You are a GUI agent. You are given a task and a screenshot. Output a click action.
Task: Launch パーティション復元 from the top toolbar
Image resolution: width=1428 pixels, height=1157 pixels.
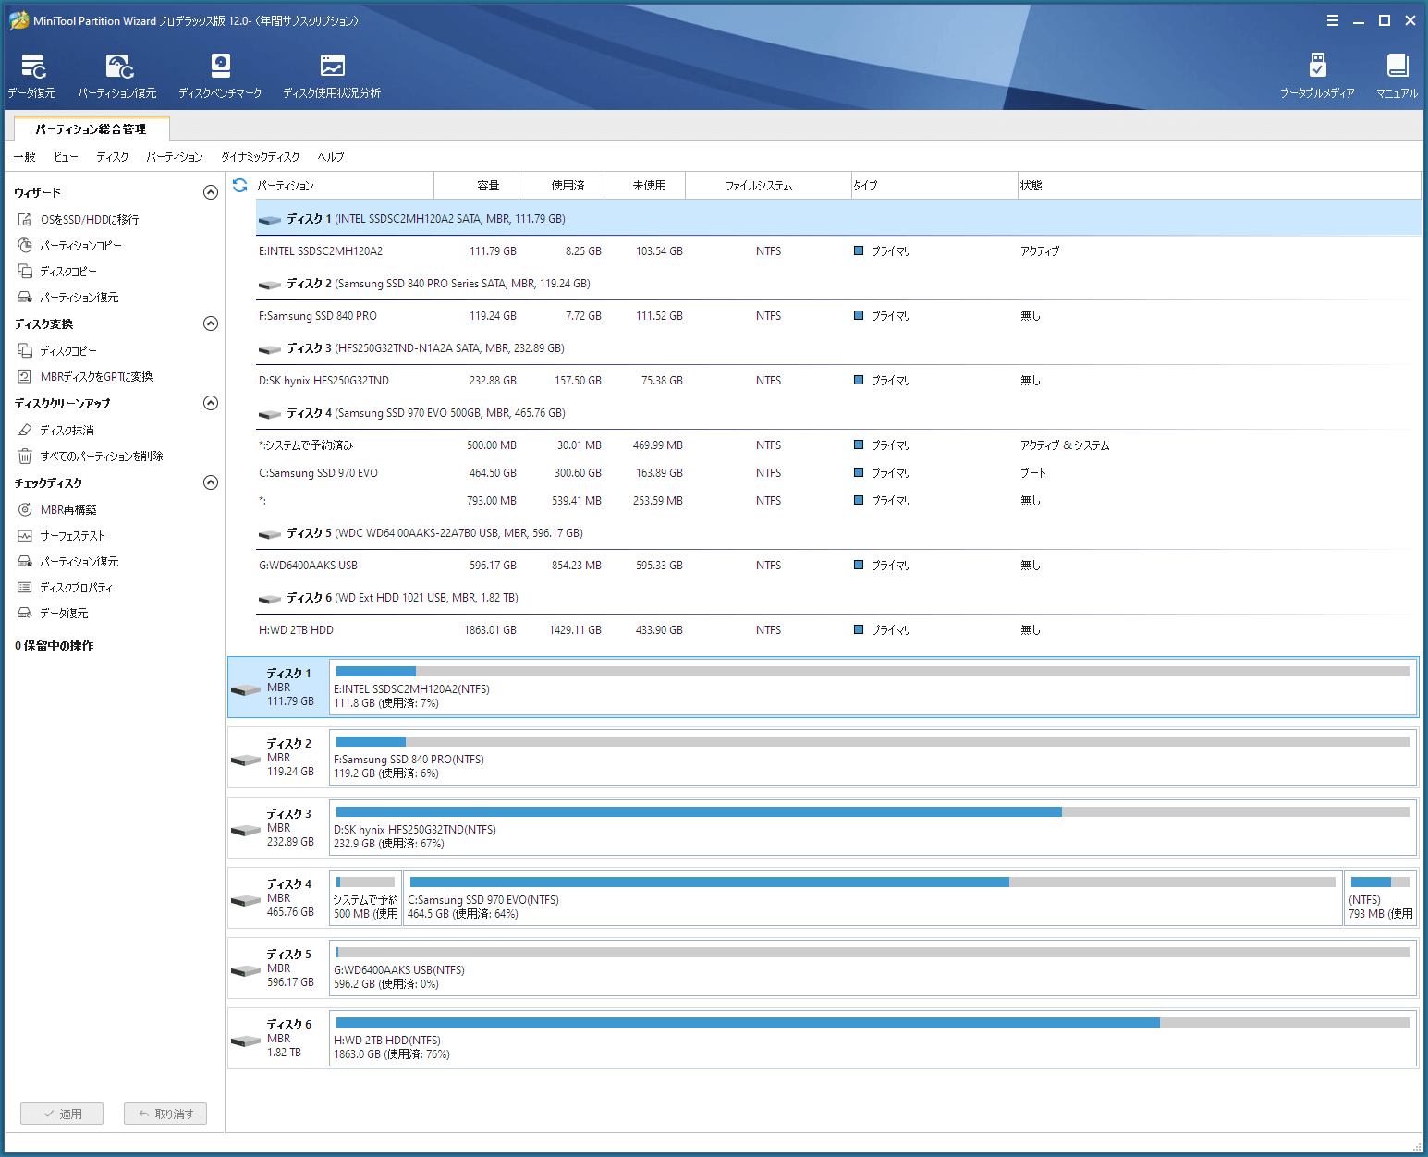point(117,76)
